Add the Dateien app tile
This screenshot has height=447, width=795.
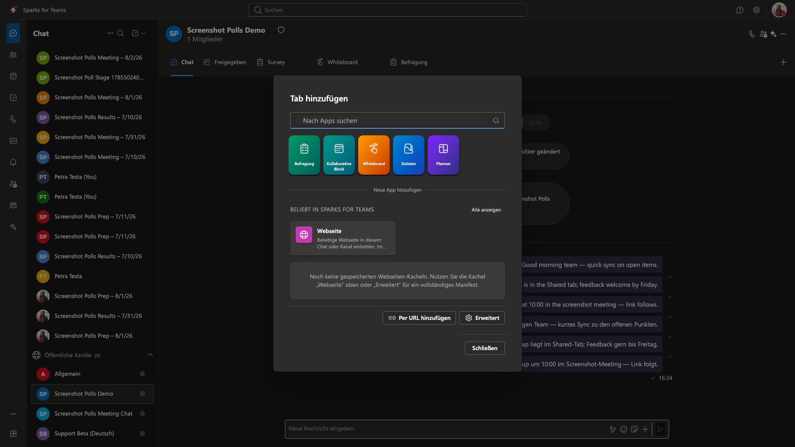pyautogui.click(x=409, y=155)
